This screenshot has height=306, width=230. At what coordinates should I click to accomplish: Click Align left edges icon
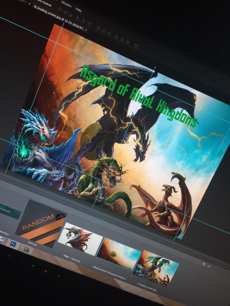click(78, 18)
